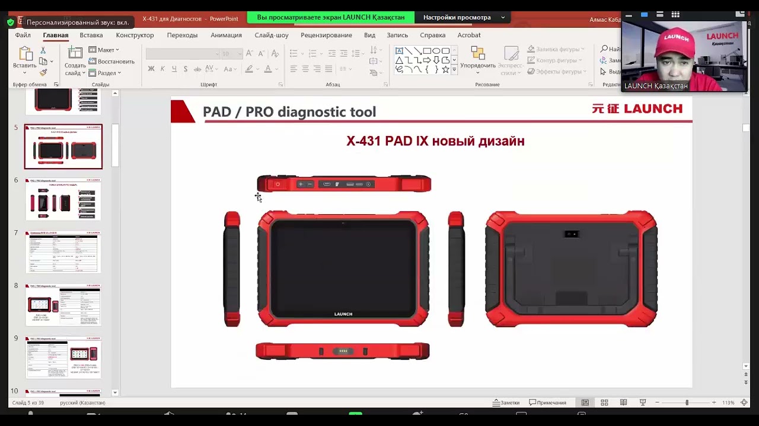Toggle underline formatting (Ч)
This screenshot has width=759, height=426.
point(174,69)
